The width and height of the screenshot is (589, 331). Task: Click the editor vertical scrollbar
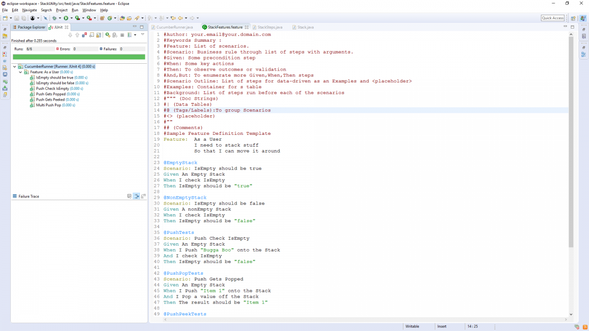point(571,142)
